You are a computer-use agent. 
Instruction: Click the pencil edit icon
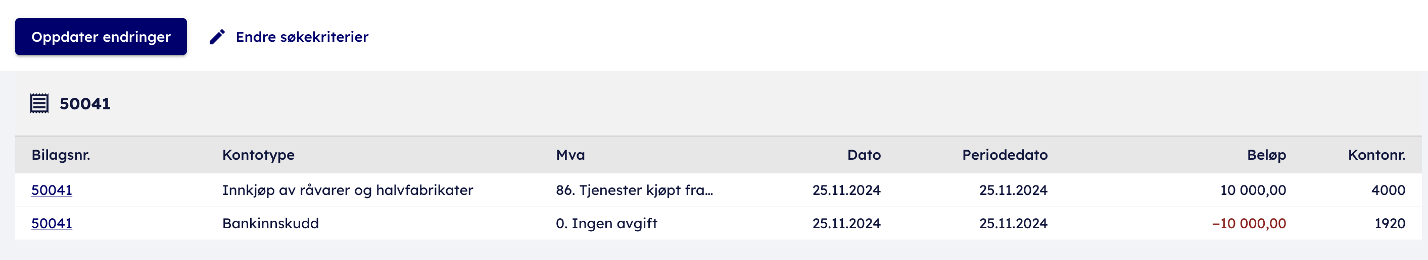(x=217, y=36)
